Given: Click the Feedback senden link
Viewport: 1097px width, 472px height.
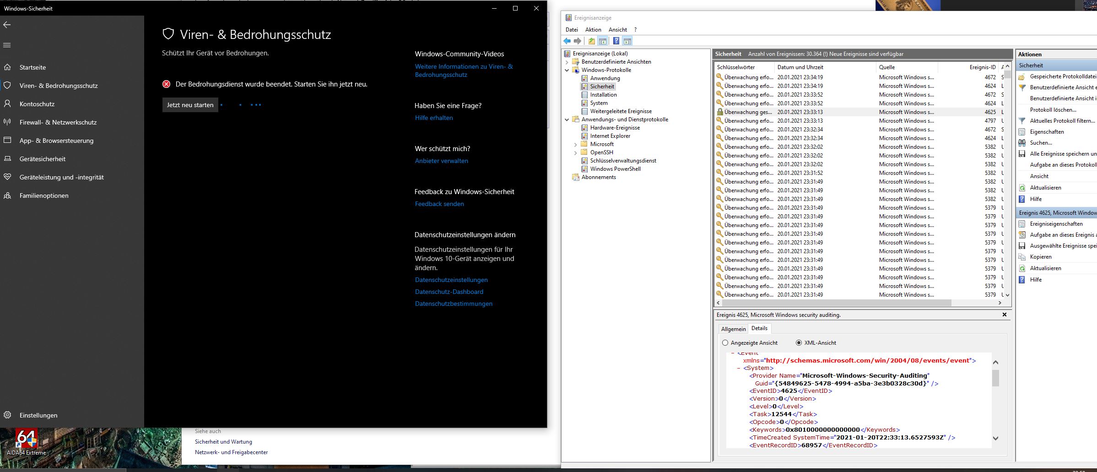Looking at the screenshot, I should point(439,204).
